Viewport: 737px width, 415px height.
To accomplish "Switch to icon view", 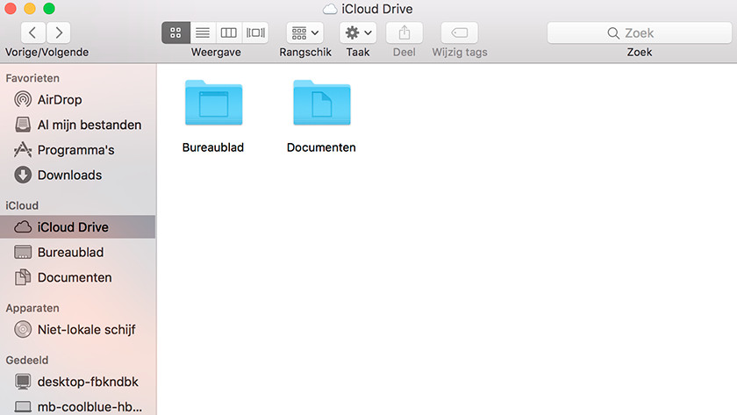I will click(175, 32).
